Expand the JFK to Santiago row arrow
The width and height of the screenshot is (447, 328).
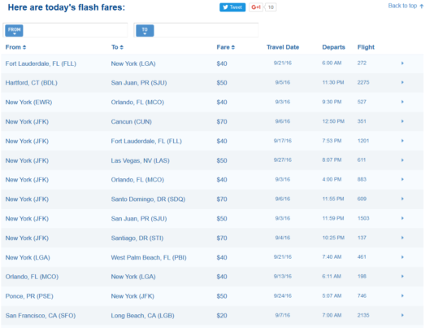[402, 238]
